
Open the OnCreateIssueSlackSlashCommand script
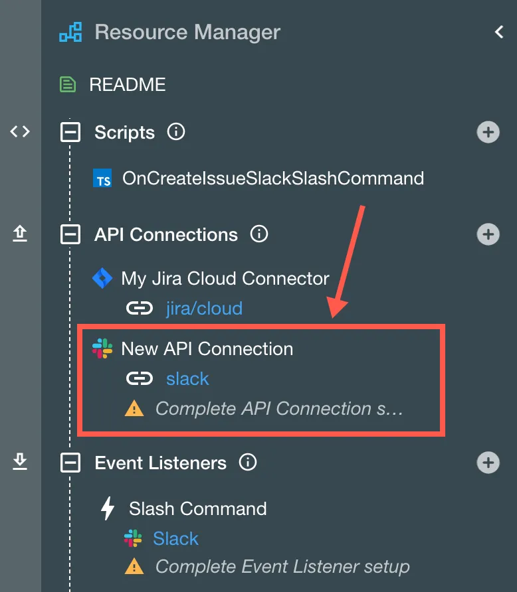pos(273,179)
